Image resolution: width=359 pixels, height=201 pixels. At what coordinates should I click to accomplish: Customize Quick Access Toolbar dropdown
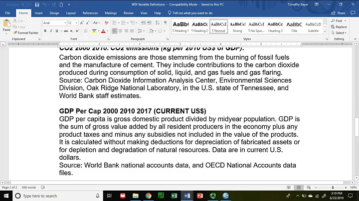click(69, 4)
